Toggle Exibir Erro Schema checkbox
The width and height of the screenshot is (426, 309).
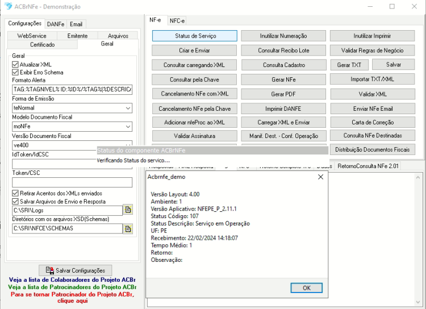coord(15,72)
